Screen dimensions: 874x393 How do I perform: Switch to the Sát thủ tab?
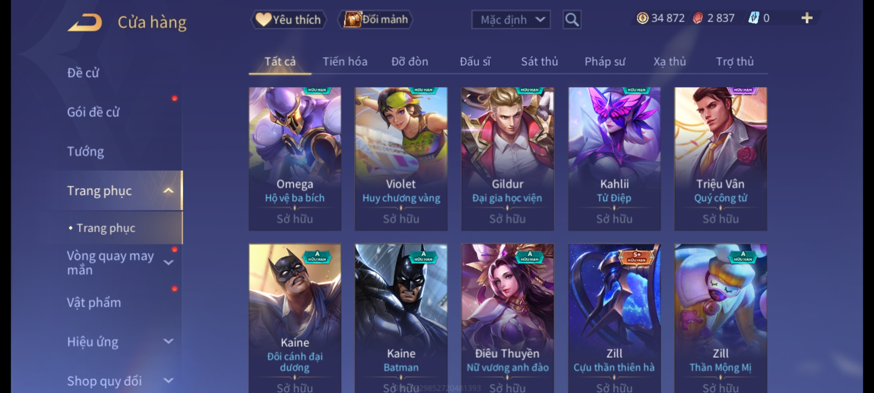click(x=539, y=61)
